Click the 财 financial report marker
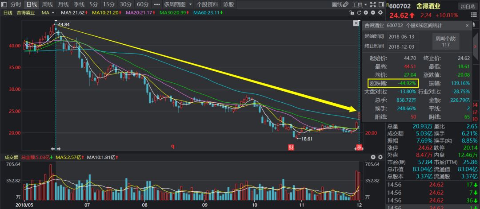 coord(291,148)
